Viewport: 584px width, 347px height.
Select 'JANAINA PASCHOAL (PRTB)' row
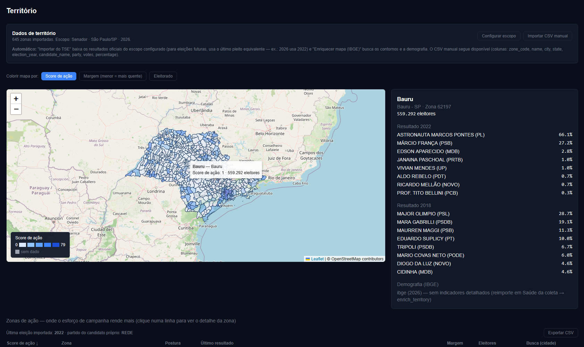point(484,160)
